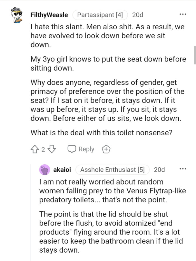Click akaioi's purple alien avatar
This screenshot has height=261, width=196.
coord(45,170)
